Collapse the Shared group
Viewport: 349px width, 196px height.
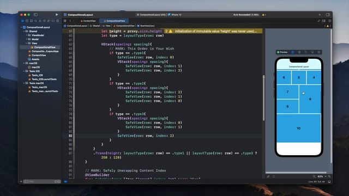point(24,32)
